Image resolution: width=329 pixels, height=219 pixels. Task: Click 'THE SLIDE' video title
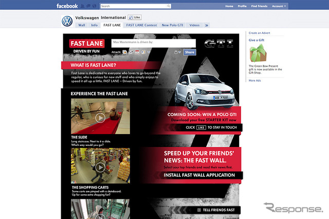click(79, 137)
